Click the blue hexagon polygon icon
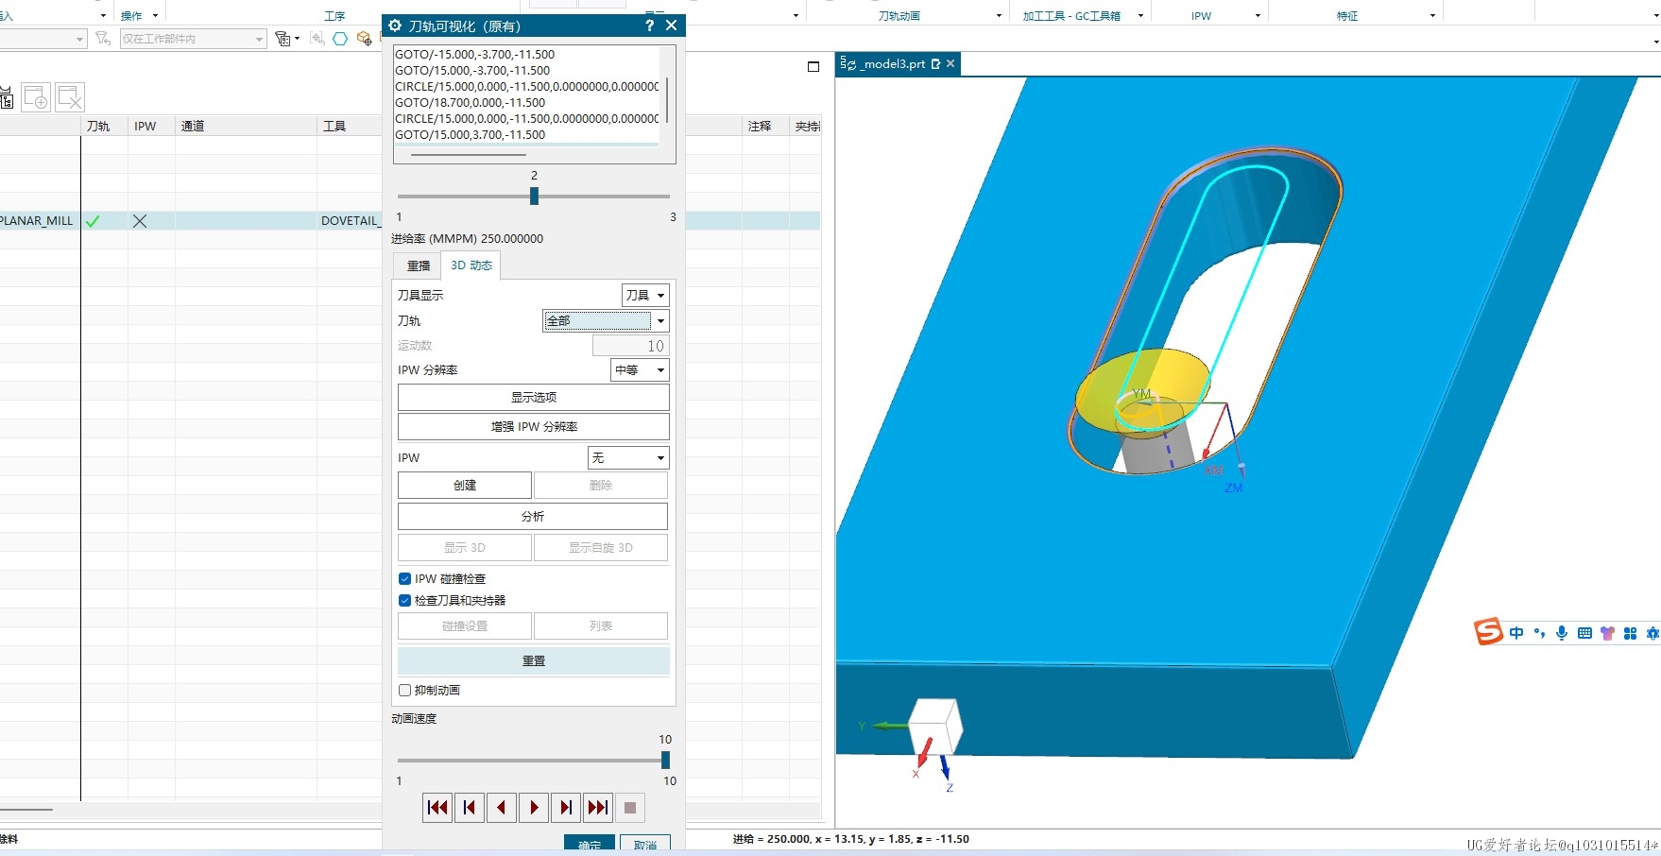This screenshot has height=856, width=1661. coord(340,39)
